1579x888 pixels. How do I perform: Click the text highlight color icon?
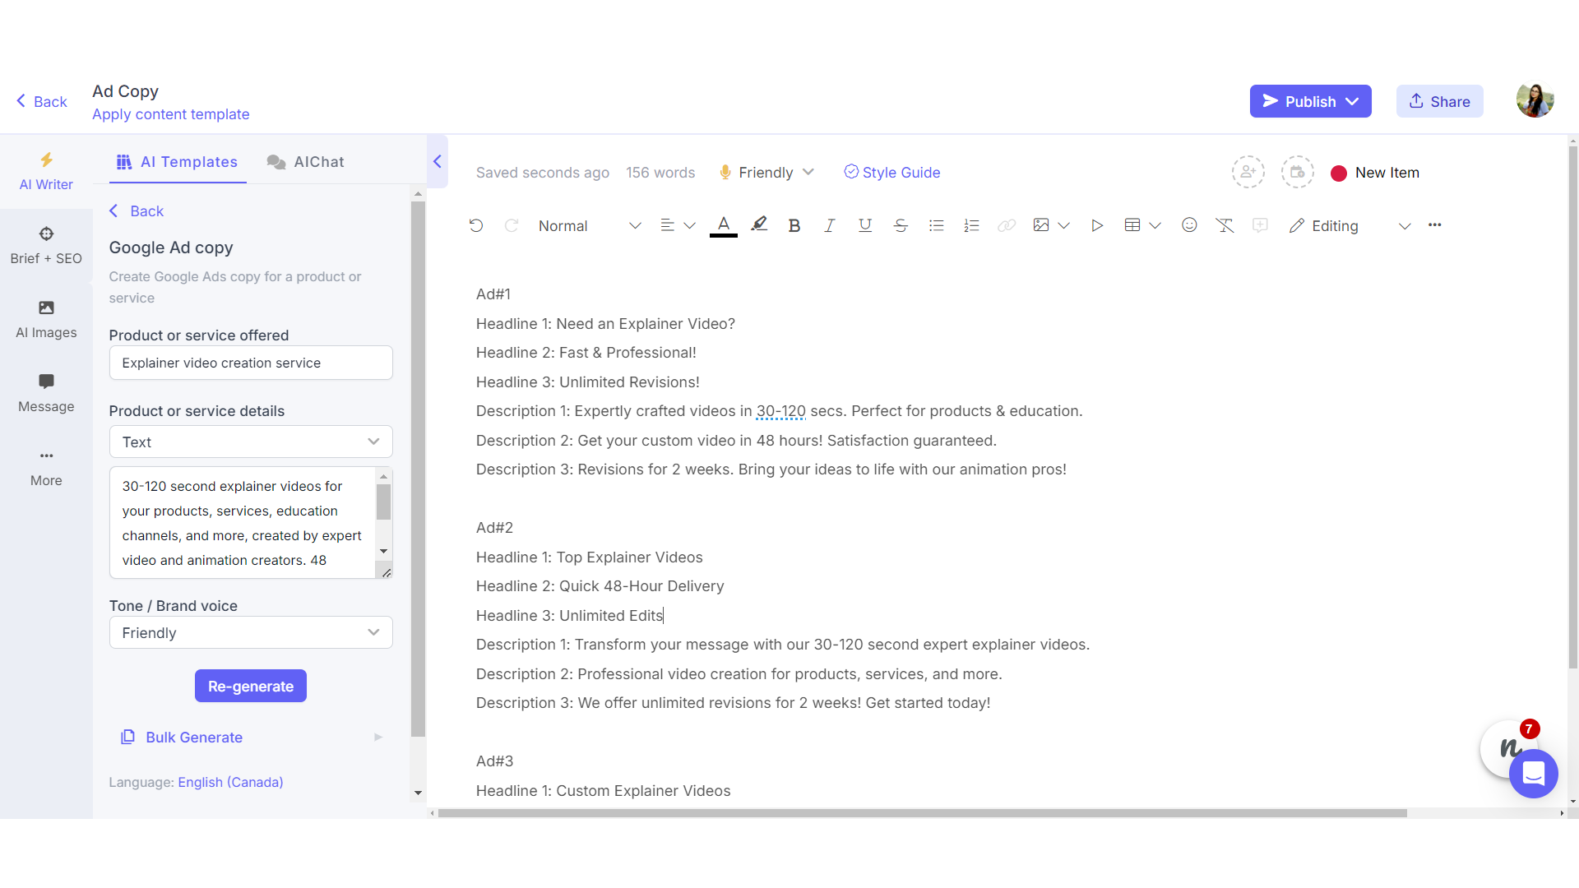(759, 224)
